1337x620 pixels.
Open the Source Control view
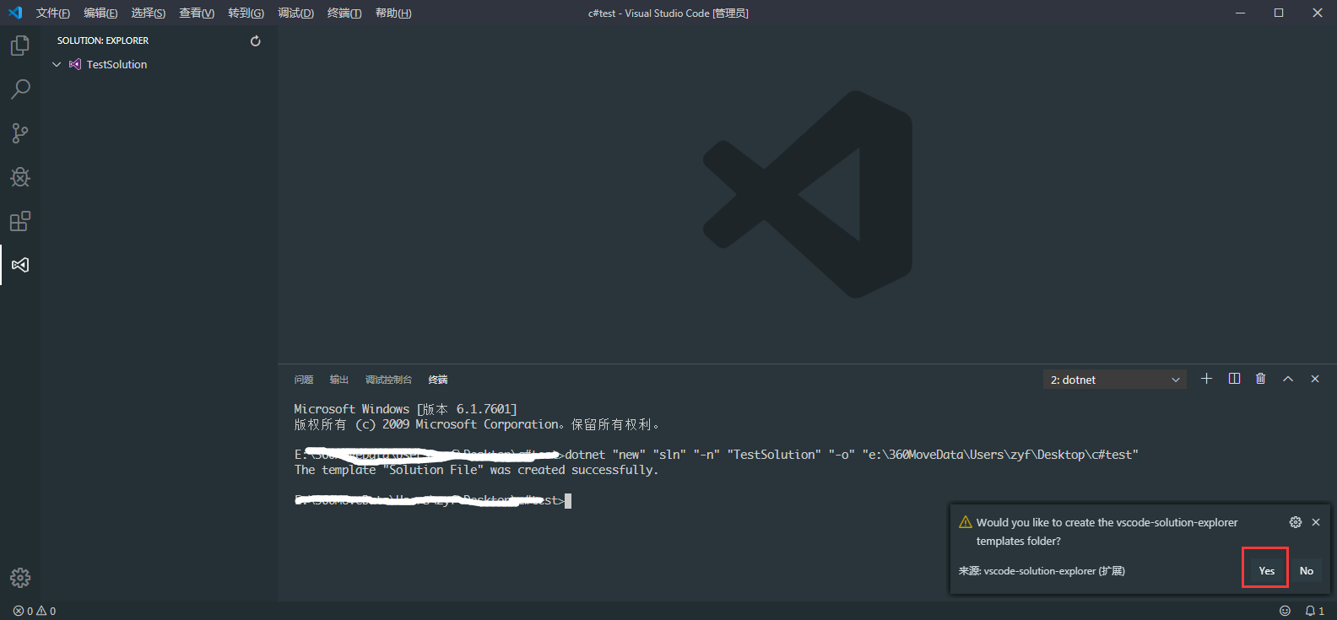tap(20, 133)
